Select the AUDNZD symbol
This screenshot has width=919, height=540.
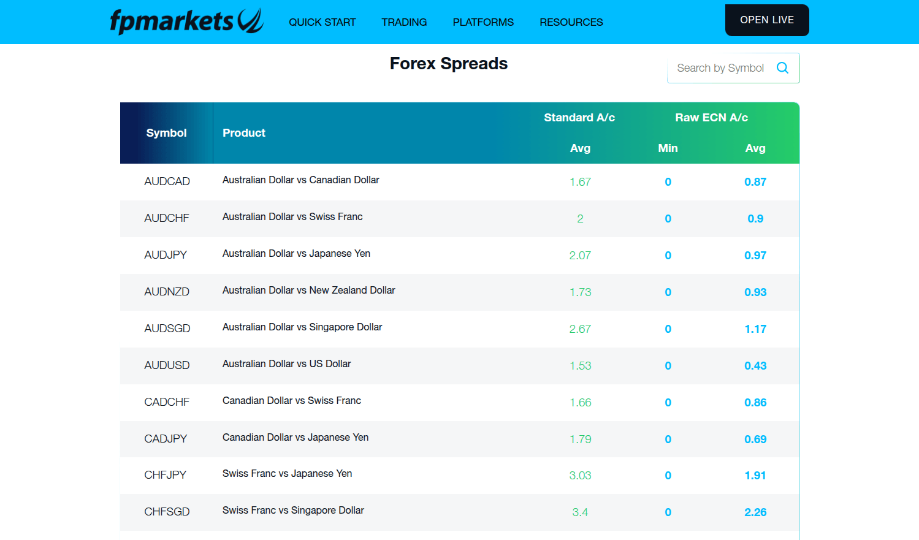point(167,292)
